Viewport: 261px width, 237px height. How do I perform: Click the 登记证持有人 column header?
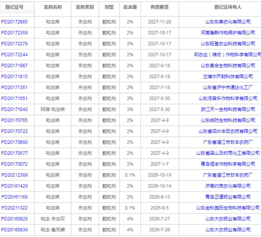(228, 7)
